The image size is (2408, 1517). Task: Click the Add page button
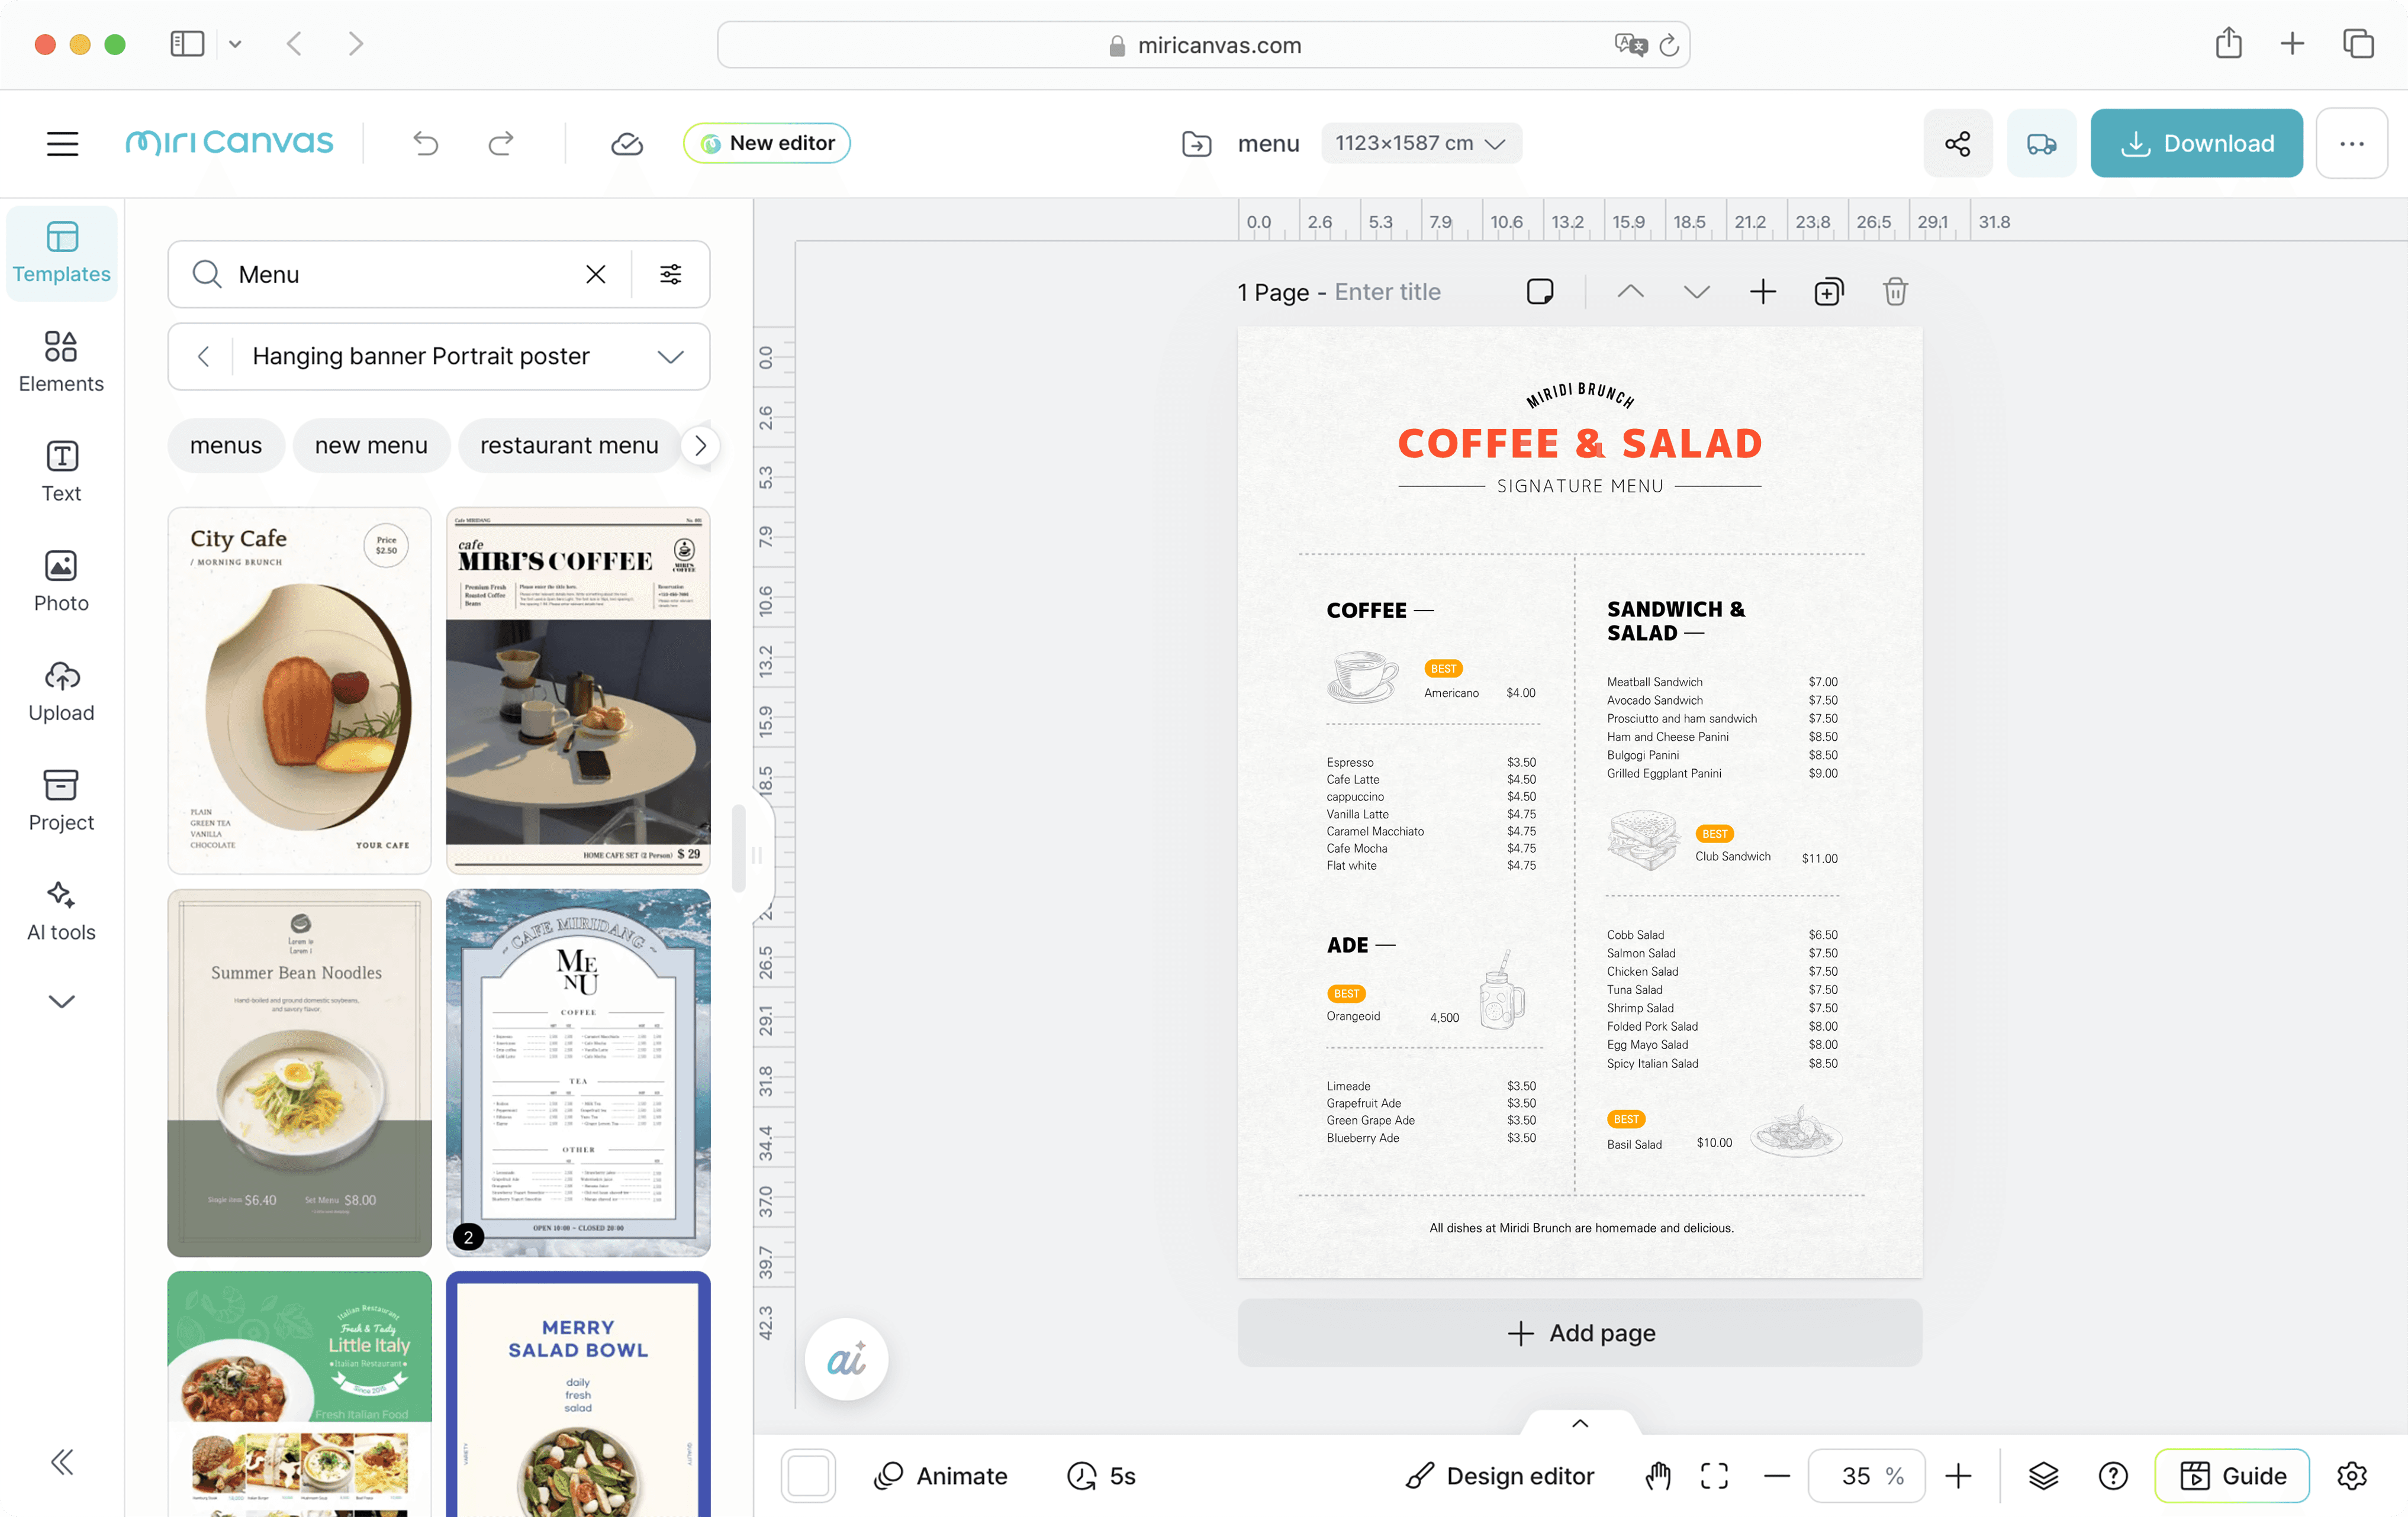coord(1580,1332)
